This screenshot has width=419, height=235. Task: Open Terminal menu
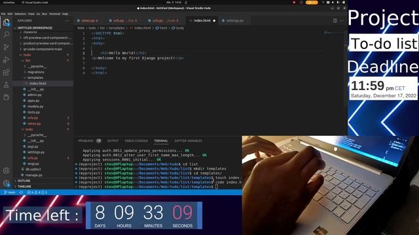(54, 14)
